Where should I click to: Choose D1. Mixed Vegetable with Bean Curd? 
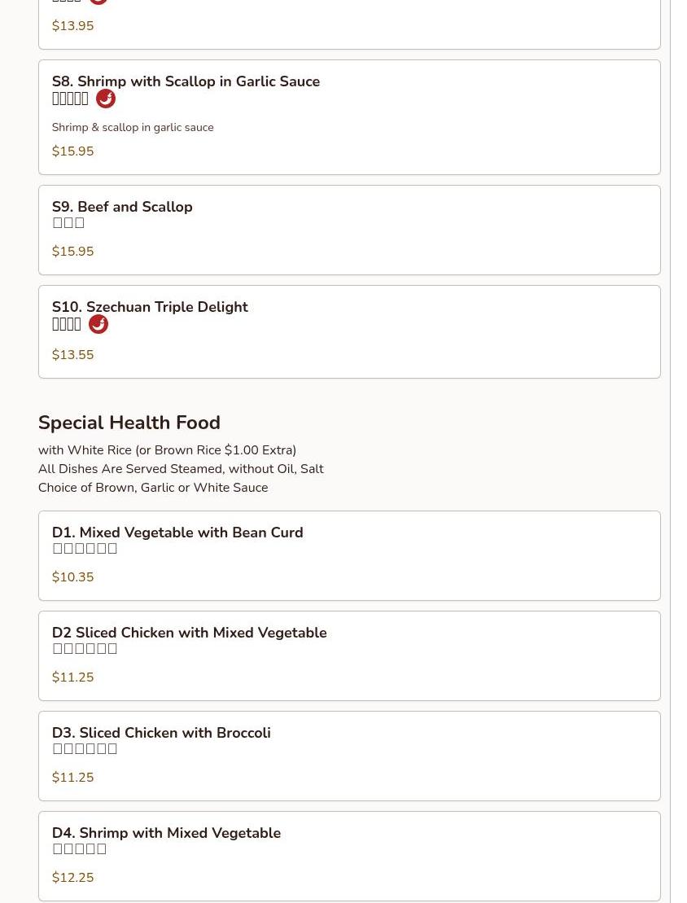pos(177,533)
